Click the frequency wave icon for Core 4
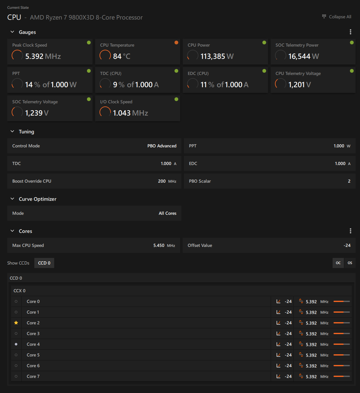 point(301,344)
